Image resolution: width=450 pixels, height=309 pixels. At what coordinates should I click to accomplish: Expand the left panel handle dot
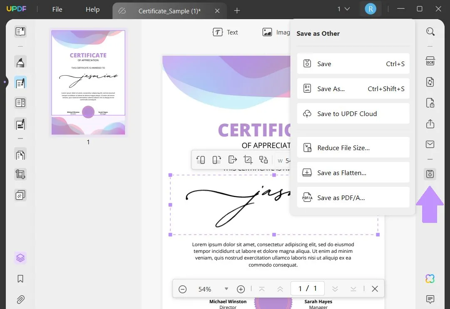[x=5, y=82]
